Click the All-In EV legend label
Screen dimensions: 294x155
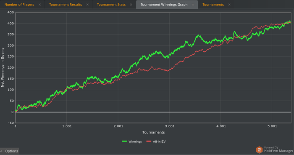[x=159, y=142]
